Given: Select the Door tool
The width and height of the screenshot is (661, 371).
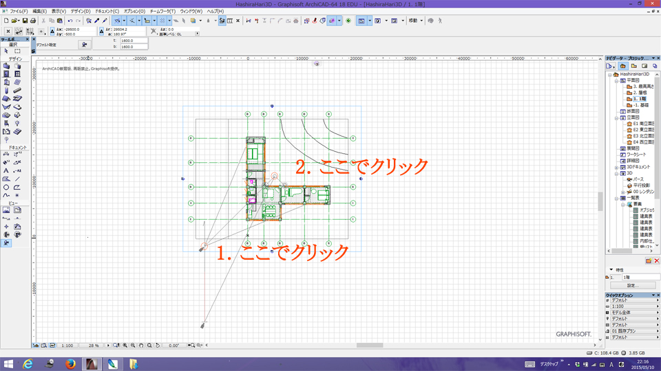Looking at the screenshot, I should point(6,74).
